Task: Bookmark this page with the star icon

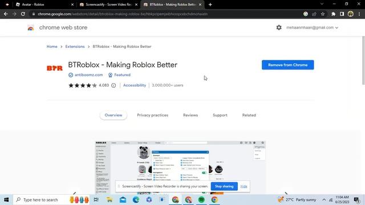Action: tap(323, 14)
